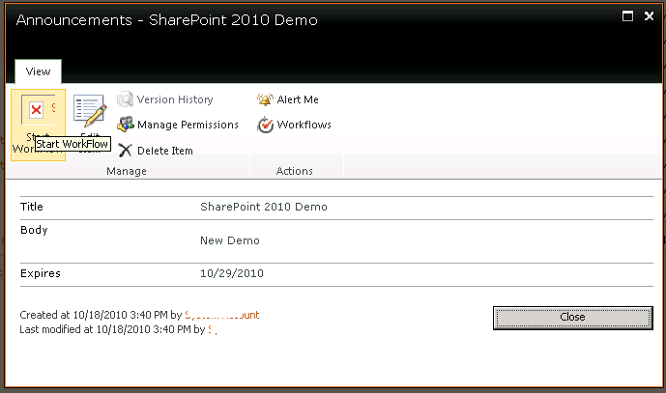Click the Expires date 10/29/2010
This screenshot has height=393, width=666.
coord(232,273)
